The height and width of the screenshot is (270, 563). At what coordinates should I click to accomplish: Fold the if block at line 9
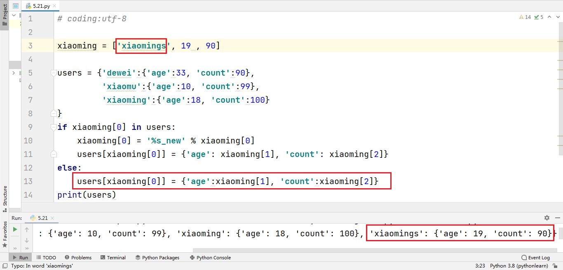54,127
